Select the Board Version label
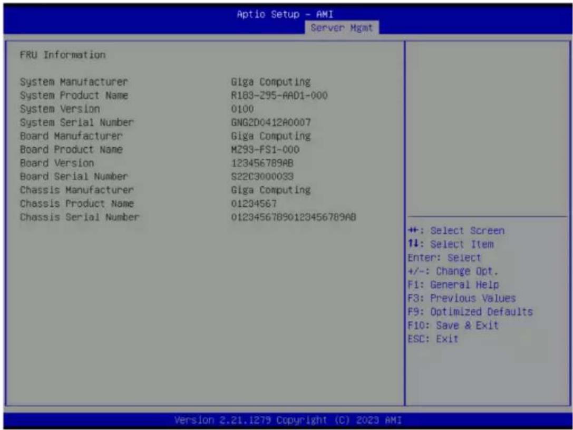Image resolution: width=573 pixels, height=430 pixels. click(56, 163)
